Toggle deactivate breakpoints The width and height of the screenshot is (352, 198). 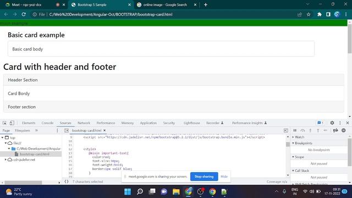point(335,130)
